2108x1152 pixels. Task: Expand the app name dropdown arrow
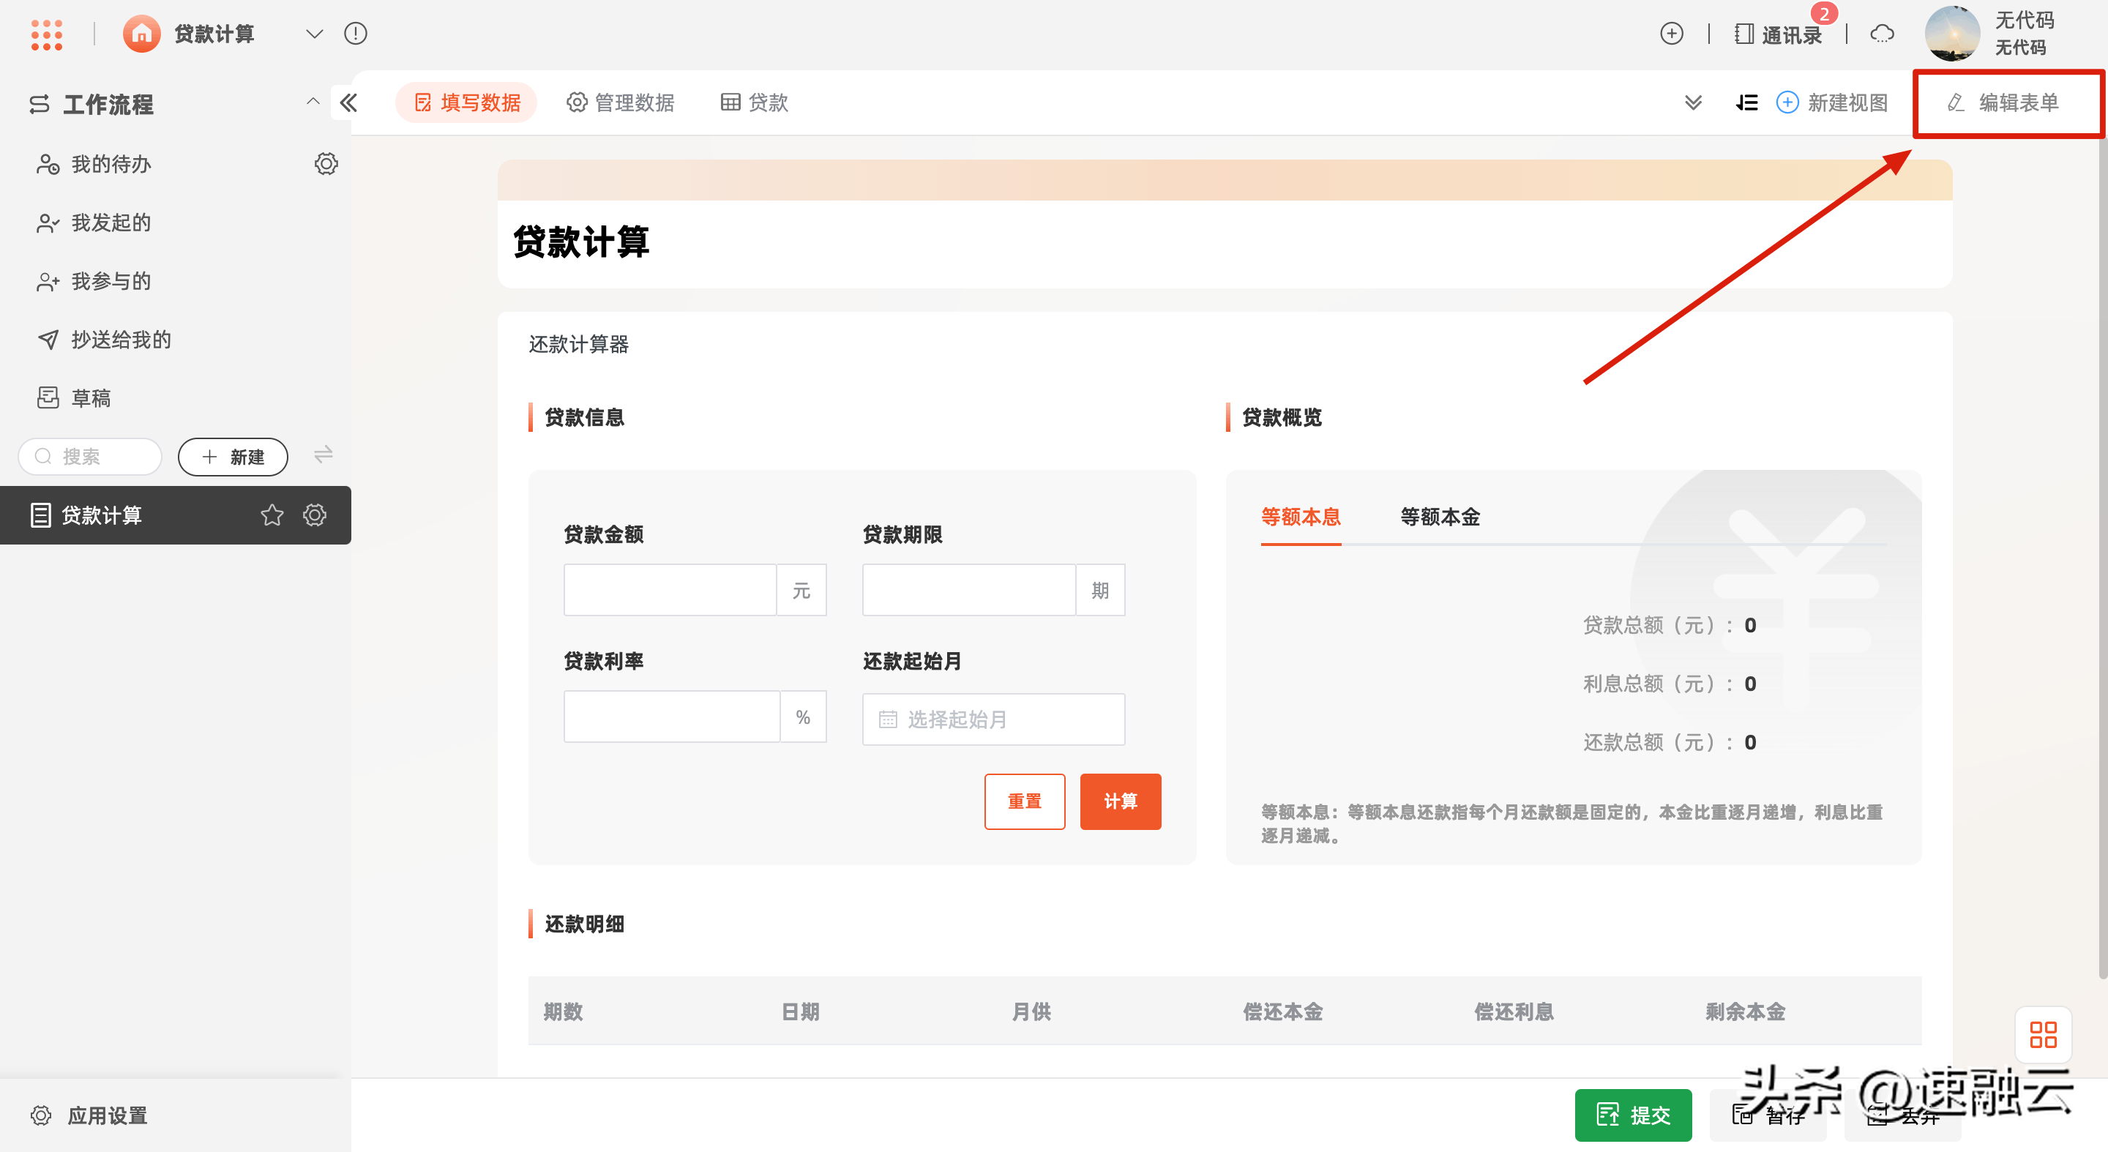pyautogui.click(x=314, y=34)
